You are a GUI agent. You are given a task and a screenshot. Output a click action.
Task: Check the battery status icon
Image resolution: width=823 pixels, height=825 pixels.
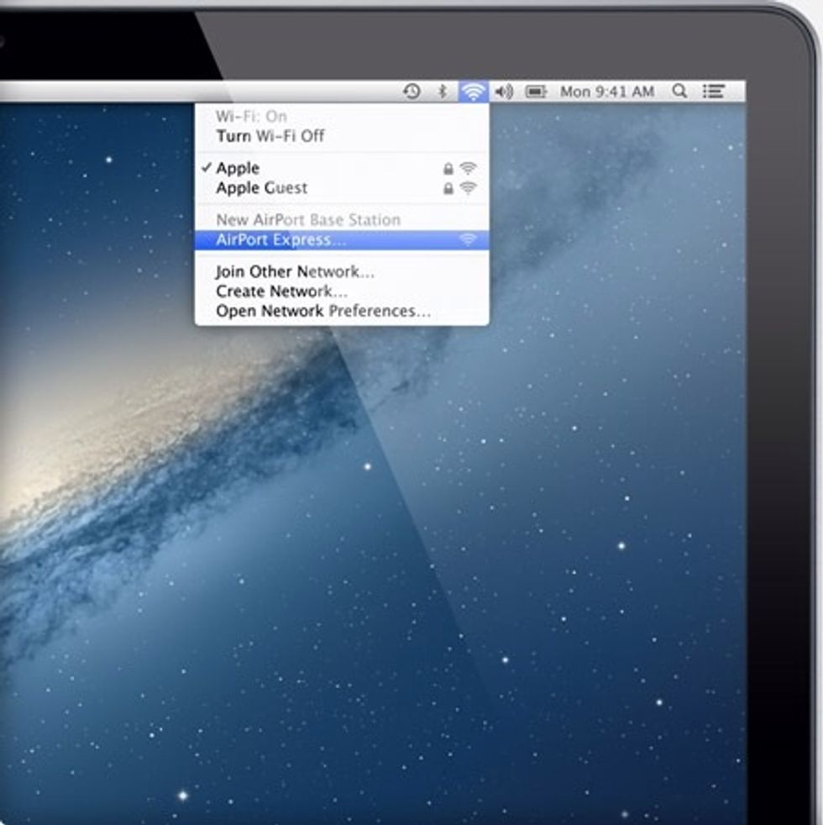coord(537,92)
